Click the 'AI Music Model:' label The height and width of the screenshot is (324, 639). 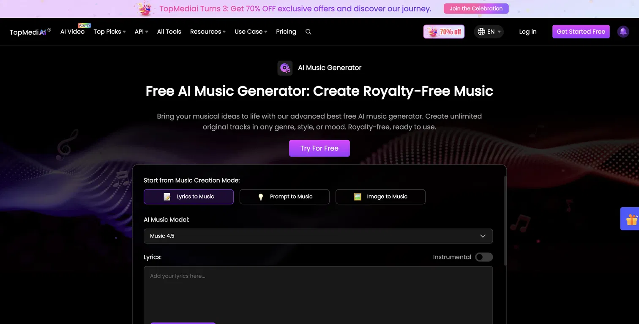click(167, 220)
